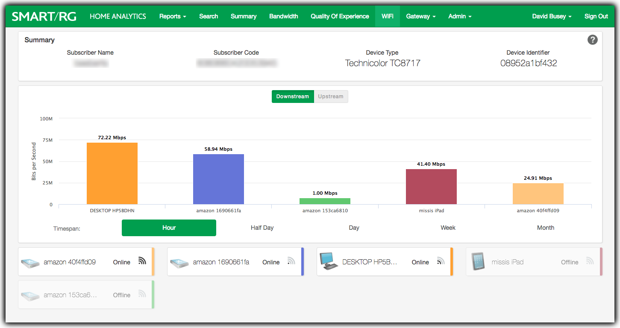Open the amazon 153ca6 offline device card
Screen dimensions: 620x328
tap(86, 294)
